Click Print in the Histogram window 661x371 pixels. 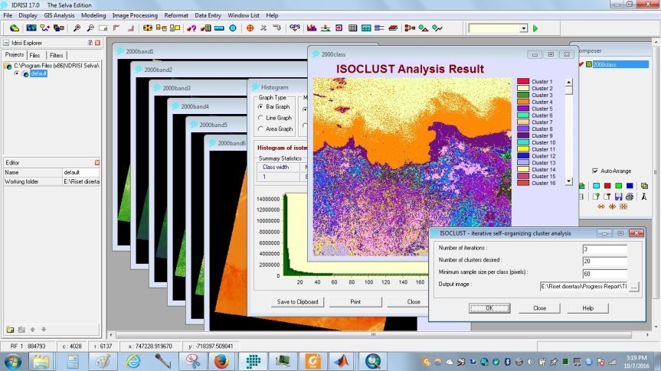(355, 302)
